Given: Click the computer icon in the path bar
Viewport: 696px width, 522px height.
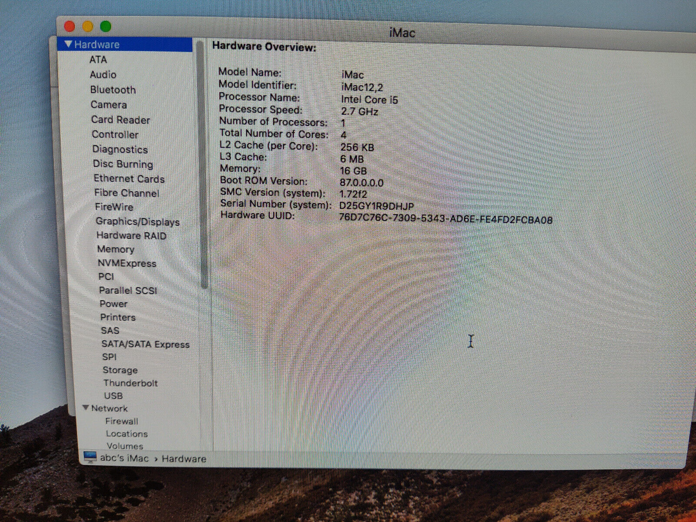Looking at the screenshot, I should coord(90,457).
